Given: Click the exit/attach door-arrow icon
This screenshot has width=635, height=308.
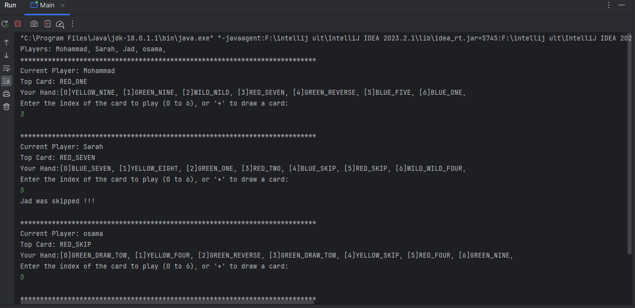Looking at the screenshot, I should coord(47,24).
